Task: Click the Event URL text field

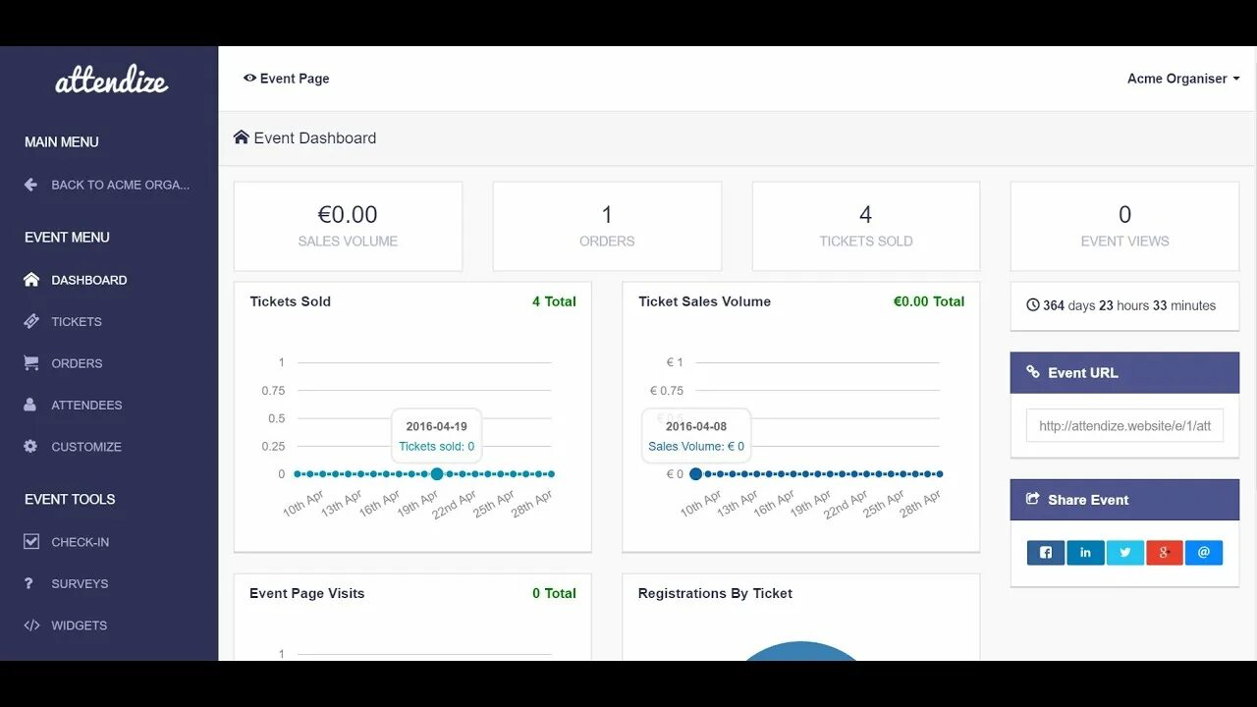Action: (x=1124, y=426)
